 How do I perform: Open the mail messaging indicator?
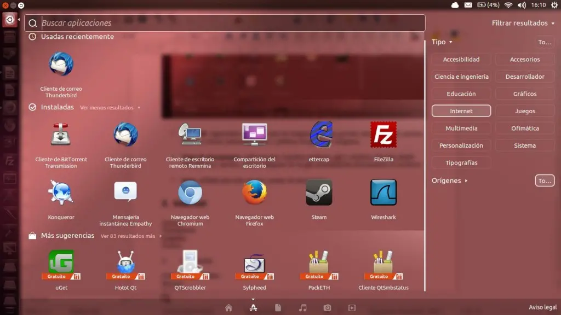pos(468,5)
